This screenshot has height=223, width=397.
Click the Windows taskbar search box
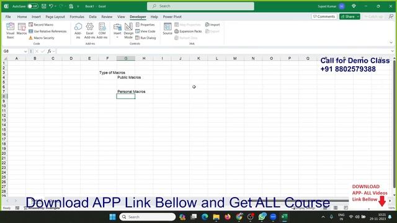tap(148, 217)
